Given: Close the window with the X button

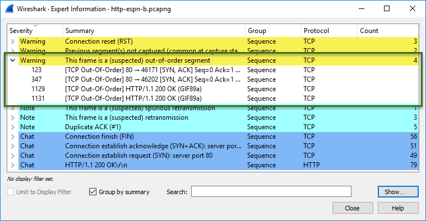Looking at the screenshot, I should tap(413, 9).
